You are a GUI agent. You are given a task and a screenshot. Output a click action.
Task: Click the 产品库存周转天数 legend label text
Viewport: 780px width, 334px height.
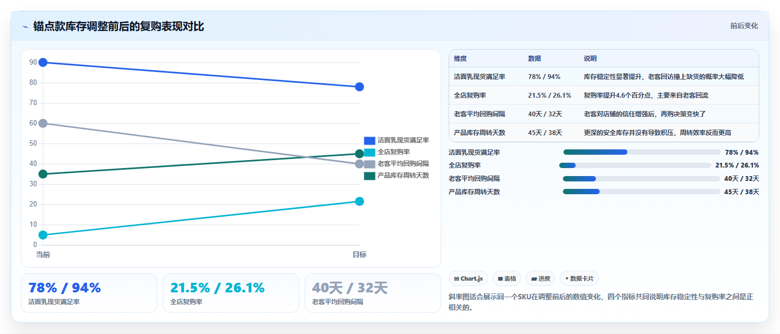(x=403, y=176)
